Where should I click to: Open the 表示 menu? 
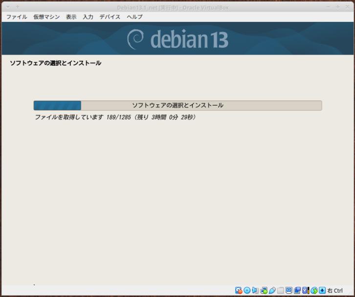coord(71,17)
